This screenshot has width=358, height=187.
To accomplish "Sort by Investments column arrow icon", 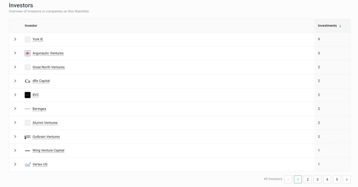I will click(x=340, y=26).
